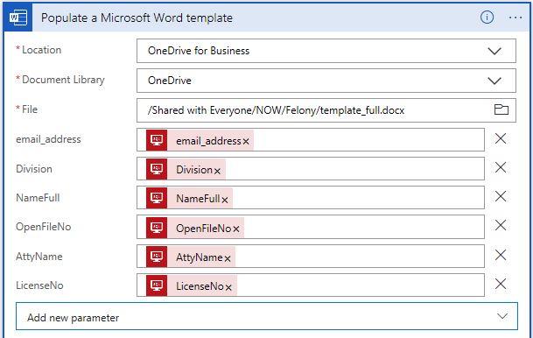Click the AttyName dynamic content icon
This screenshot has height=338, width=533.
157,257
